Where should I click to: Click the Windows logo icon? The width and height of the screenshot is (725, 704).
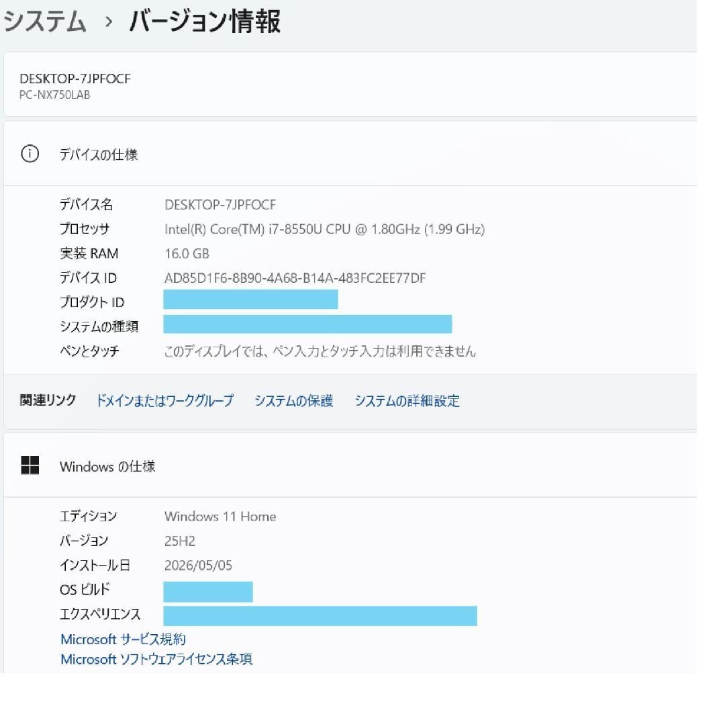(30, 466)
